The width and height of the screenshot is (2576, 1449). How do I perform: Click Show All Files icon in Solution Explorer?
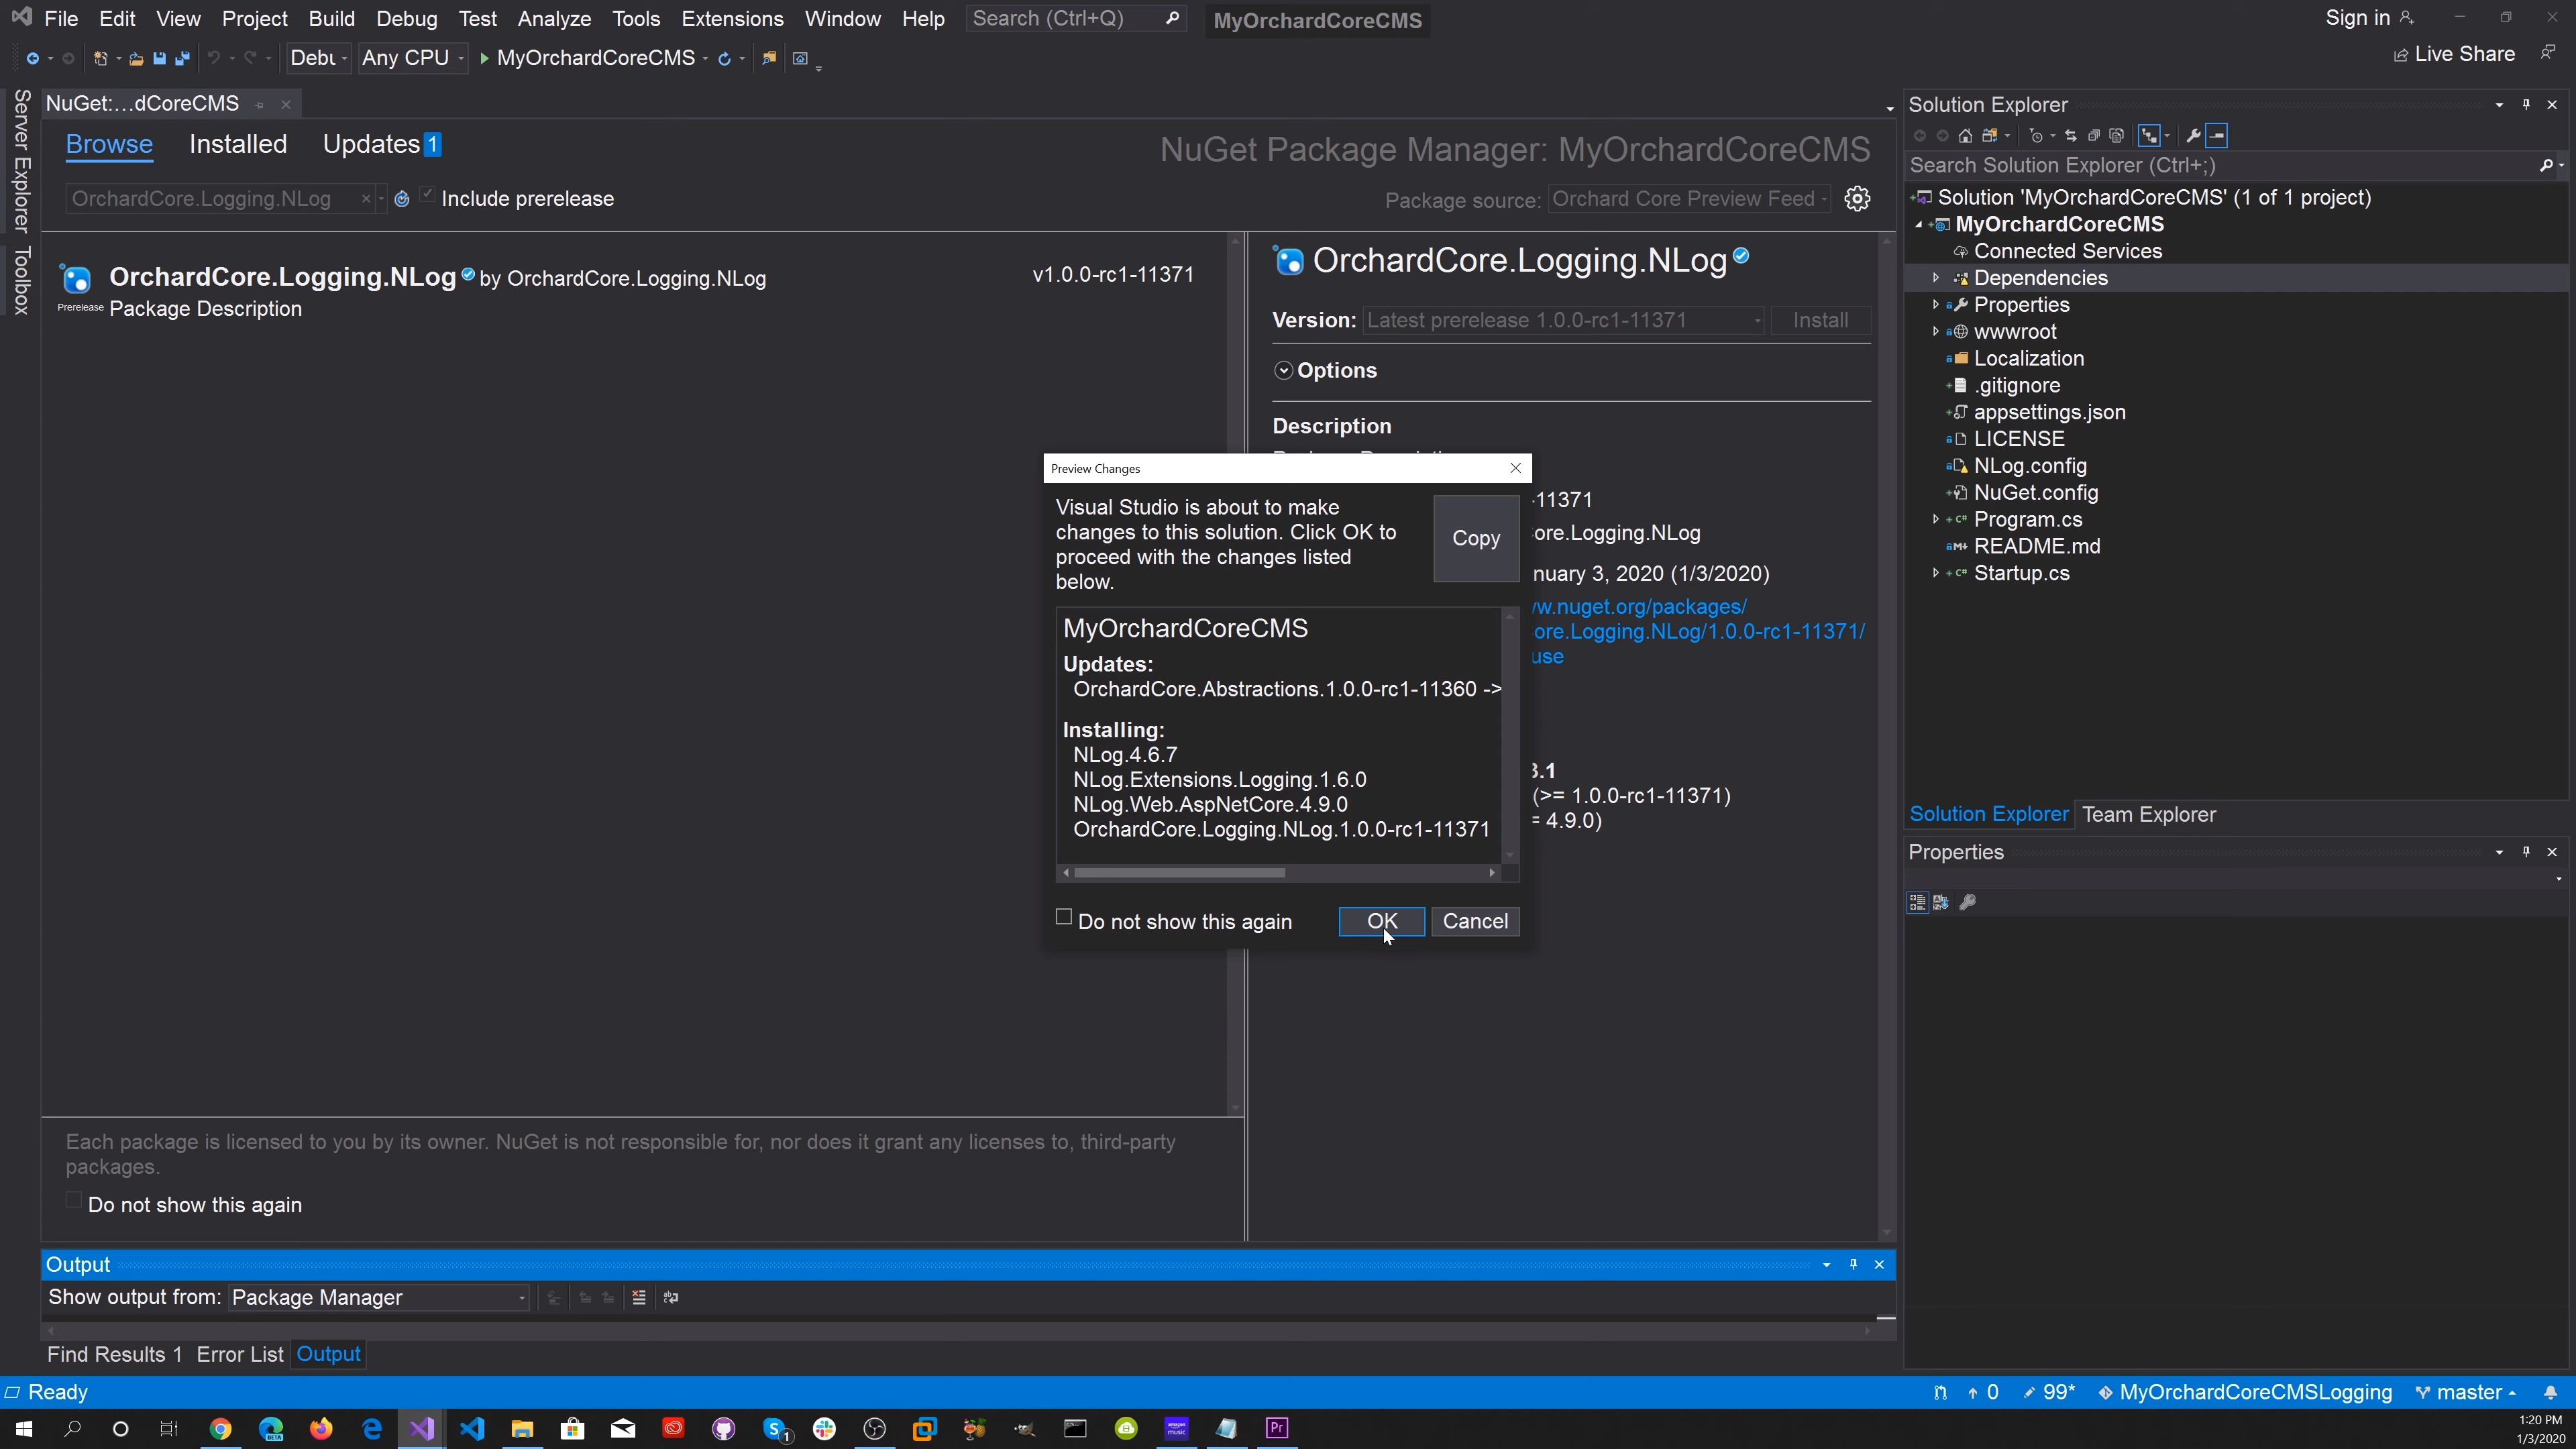(x=2117, y=136)
